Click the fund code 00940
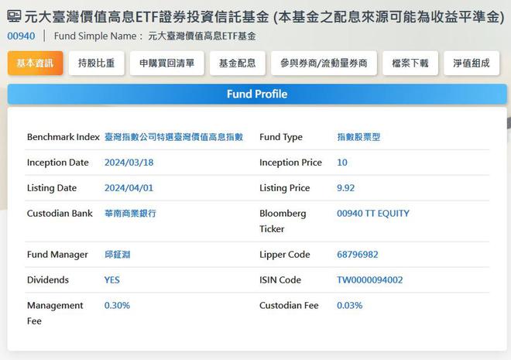 click(x=21, y=36)
